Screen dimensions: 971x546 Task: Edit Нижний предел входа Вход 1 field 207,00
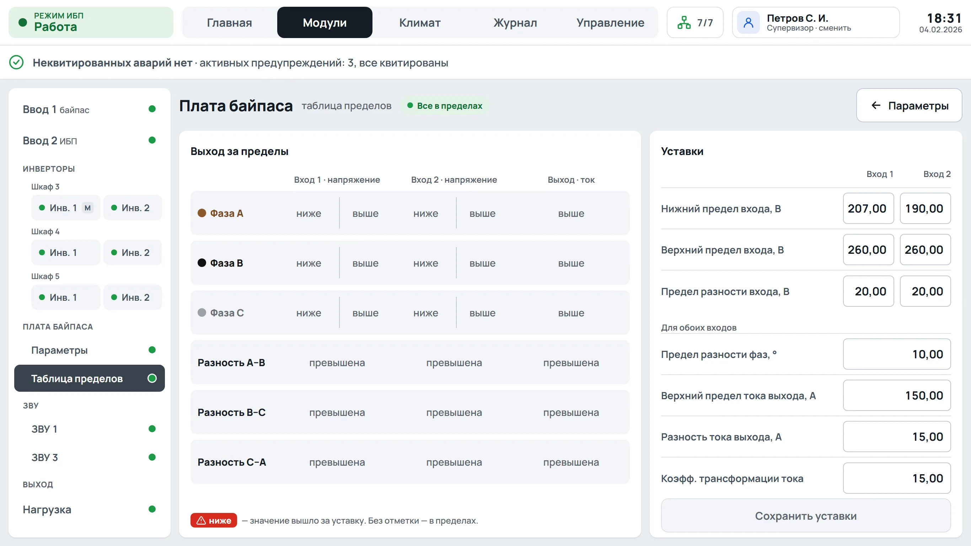868,208
